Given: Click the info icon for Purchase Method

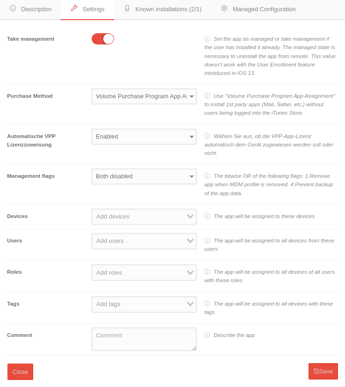Looking at the screenshot, I should tap(207, 96).
